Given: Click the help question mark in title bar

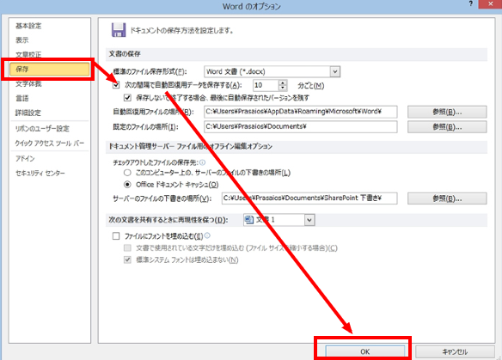Looking at the screenshot, I should [471, 3].
